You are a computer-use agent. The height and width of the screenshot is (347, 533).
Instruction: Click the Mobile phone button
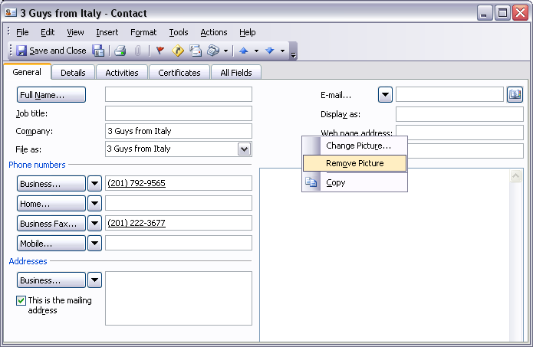point(51,243)
